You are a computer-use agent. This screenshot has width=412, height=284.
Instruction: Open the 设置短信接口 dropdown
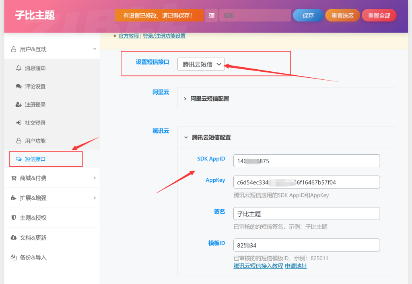click(201, 64)
